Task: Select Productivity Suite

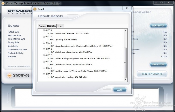Action: [15, 53]
